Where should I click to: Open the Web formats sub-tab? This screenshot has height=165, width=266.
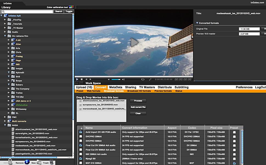pyautogui.click(x=94, y=91)
